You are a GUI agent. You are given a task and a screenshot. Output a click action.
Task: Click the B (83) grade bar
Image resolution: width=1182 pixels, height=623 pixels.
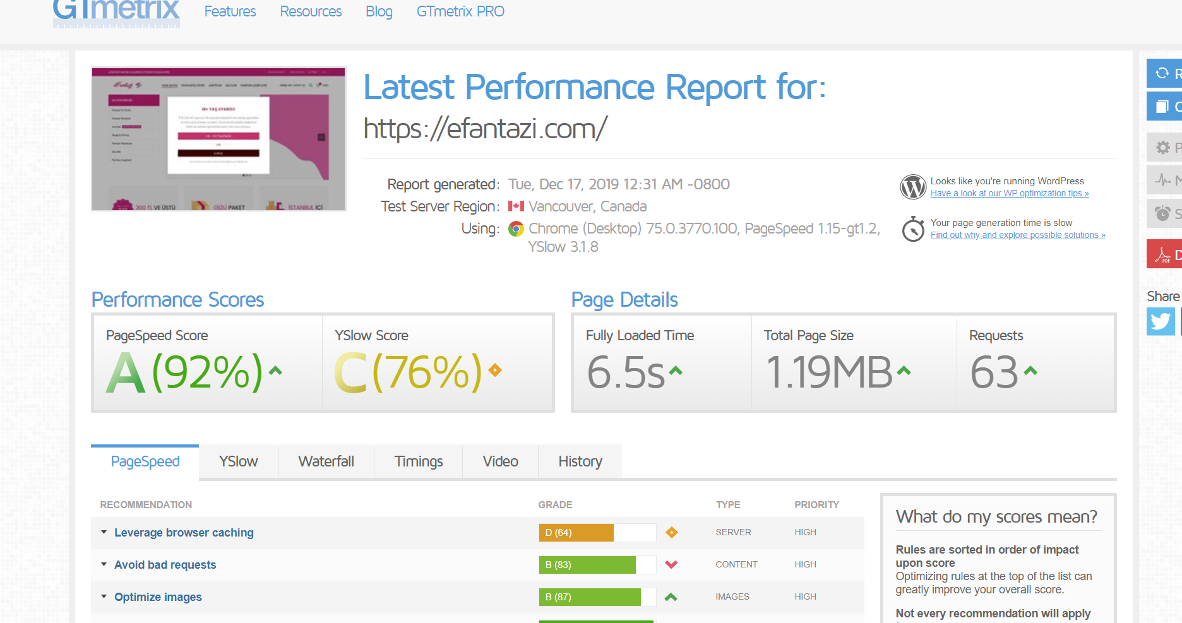[x=597, y=564]
